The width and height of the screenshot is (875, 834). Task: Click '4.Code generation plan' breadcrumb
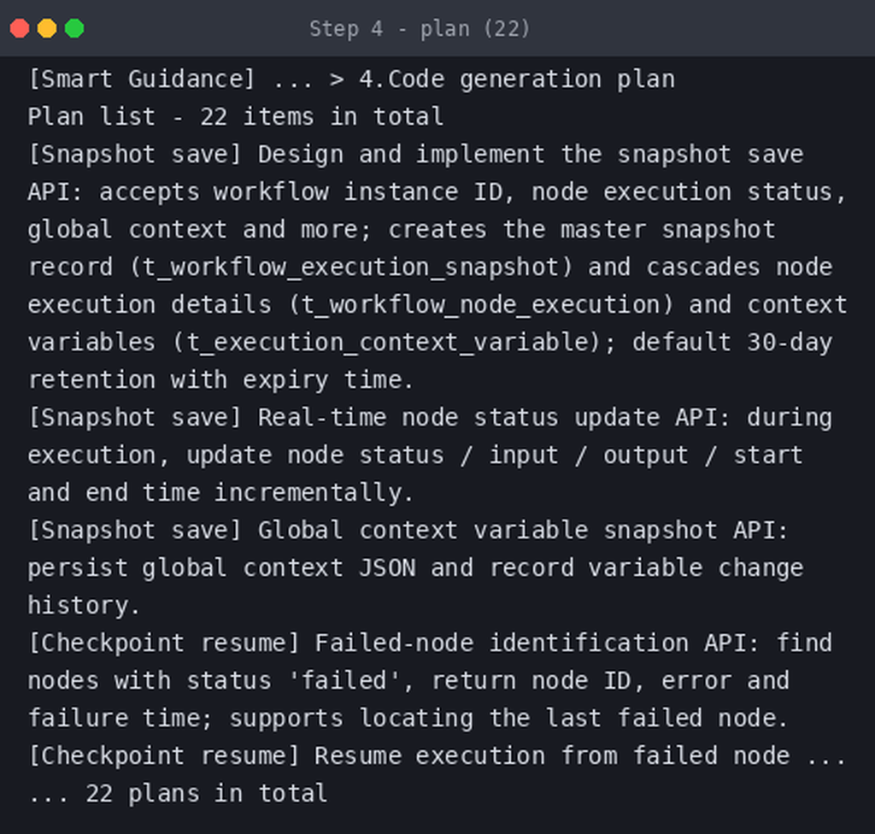click(517, 79)
